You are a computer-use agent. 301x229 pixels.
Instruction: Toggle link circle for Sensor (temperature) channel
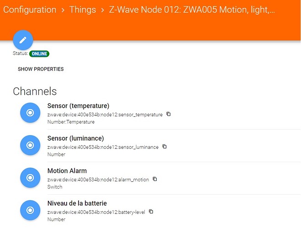coord(31,113)
